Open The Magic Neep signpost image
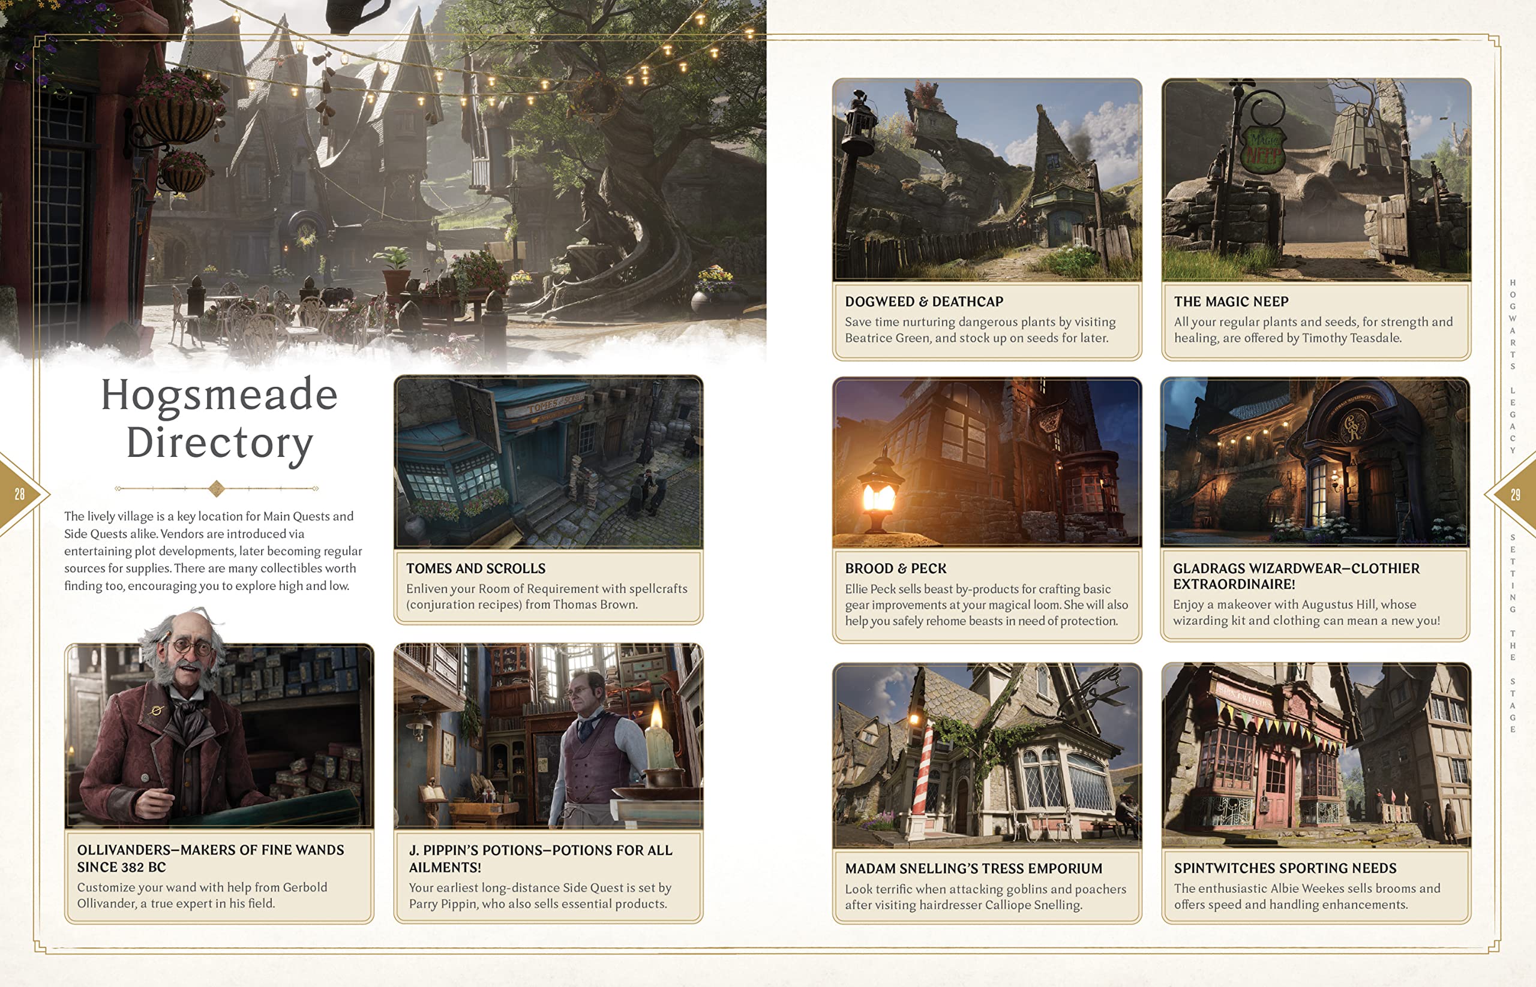The width and height of the screenshot is (1536, 987). pyautogui.click(x=1316, y=180)
